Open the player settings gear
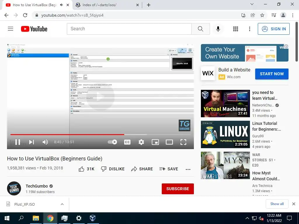The image size is (299, 224). click(141, 142)
